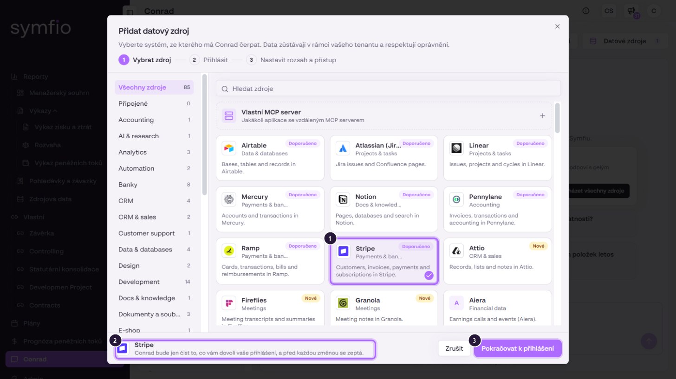676x379 pixels.
Task: Select the Analytics category
Action: coord(154,152)
